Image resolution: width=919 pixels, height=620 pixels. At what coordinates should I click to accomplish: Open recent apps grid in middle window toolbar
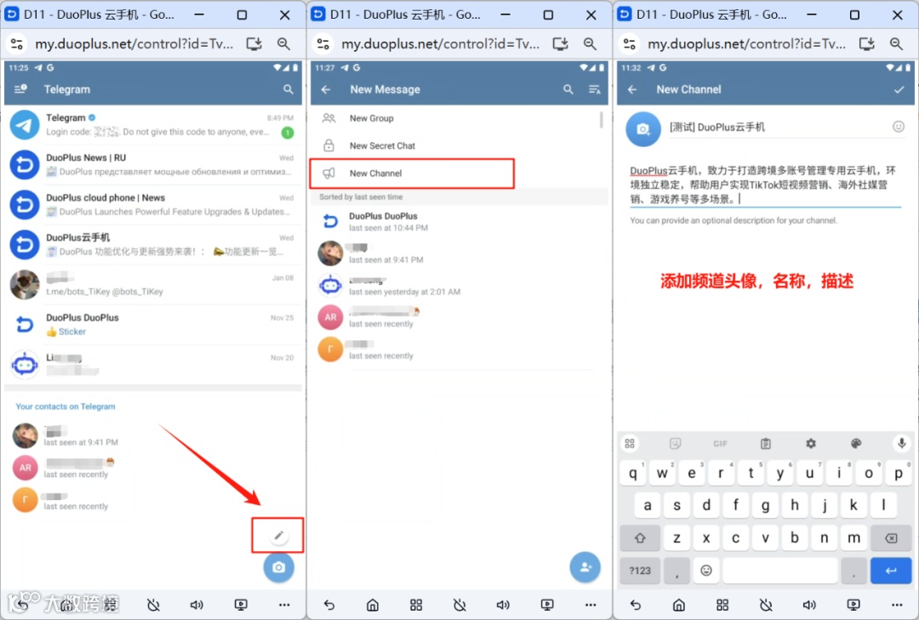point(416,604)
